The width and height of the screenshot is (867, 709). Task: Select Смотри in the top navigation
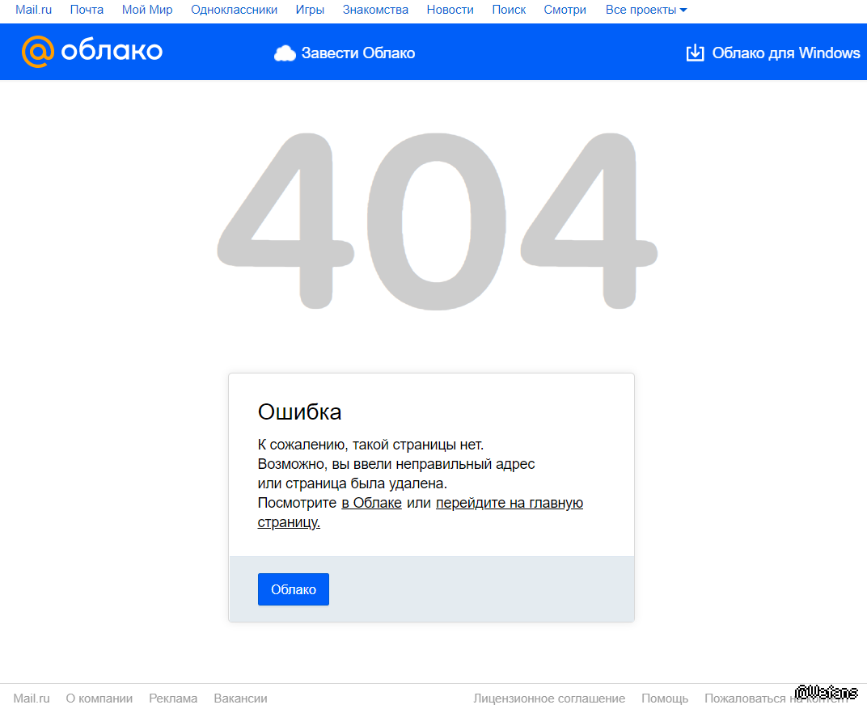tap(565, 10)
